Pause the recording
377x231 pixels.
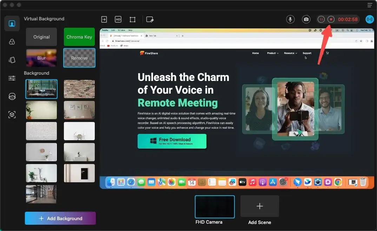click(x=321, y=19)
